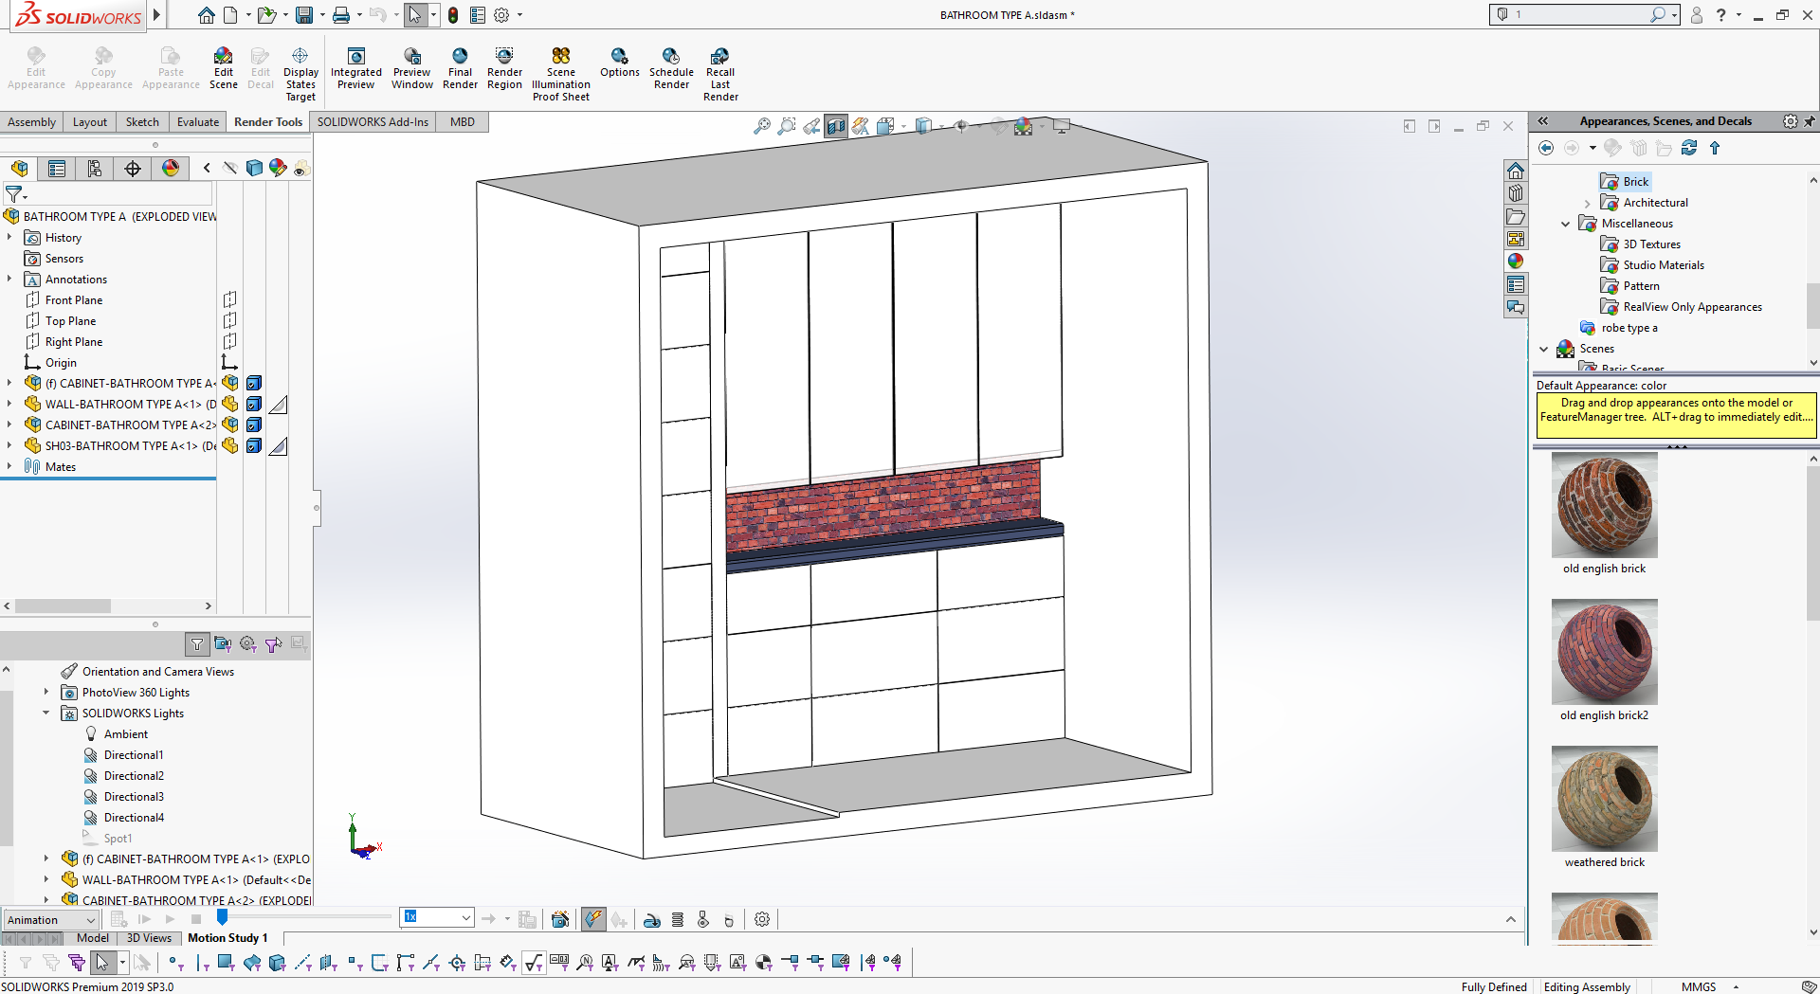Collapse the SOLIDWORKS Lights tree node
Screen dimensions: 1820x994
45,714
